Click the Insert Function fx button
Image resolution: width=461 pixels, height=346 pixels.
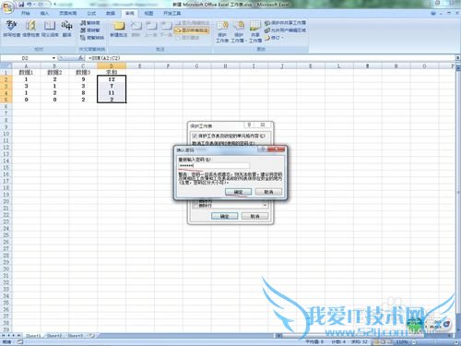point(80,58)
